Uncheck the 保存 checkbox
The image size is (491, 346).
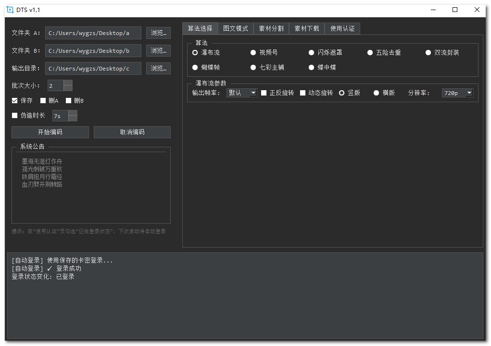point(15,101)
